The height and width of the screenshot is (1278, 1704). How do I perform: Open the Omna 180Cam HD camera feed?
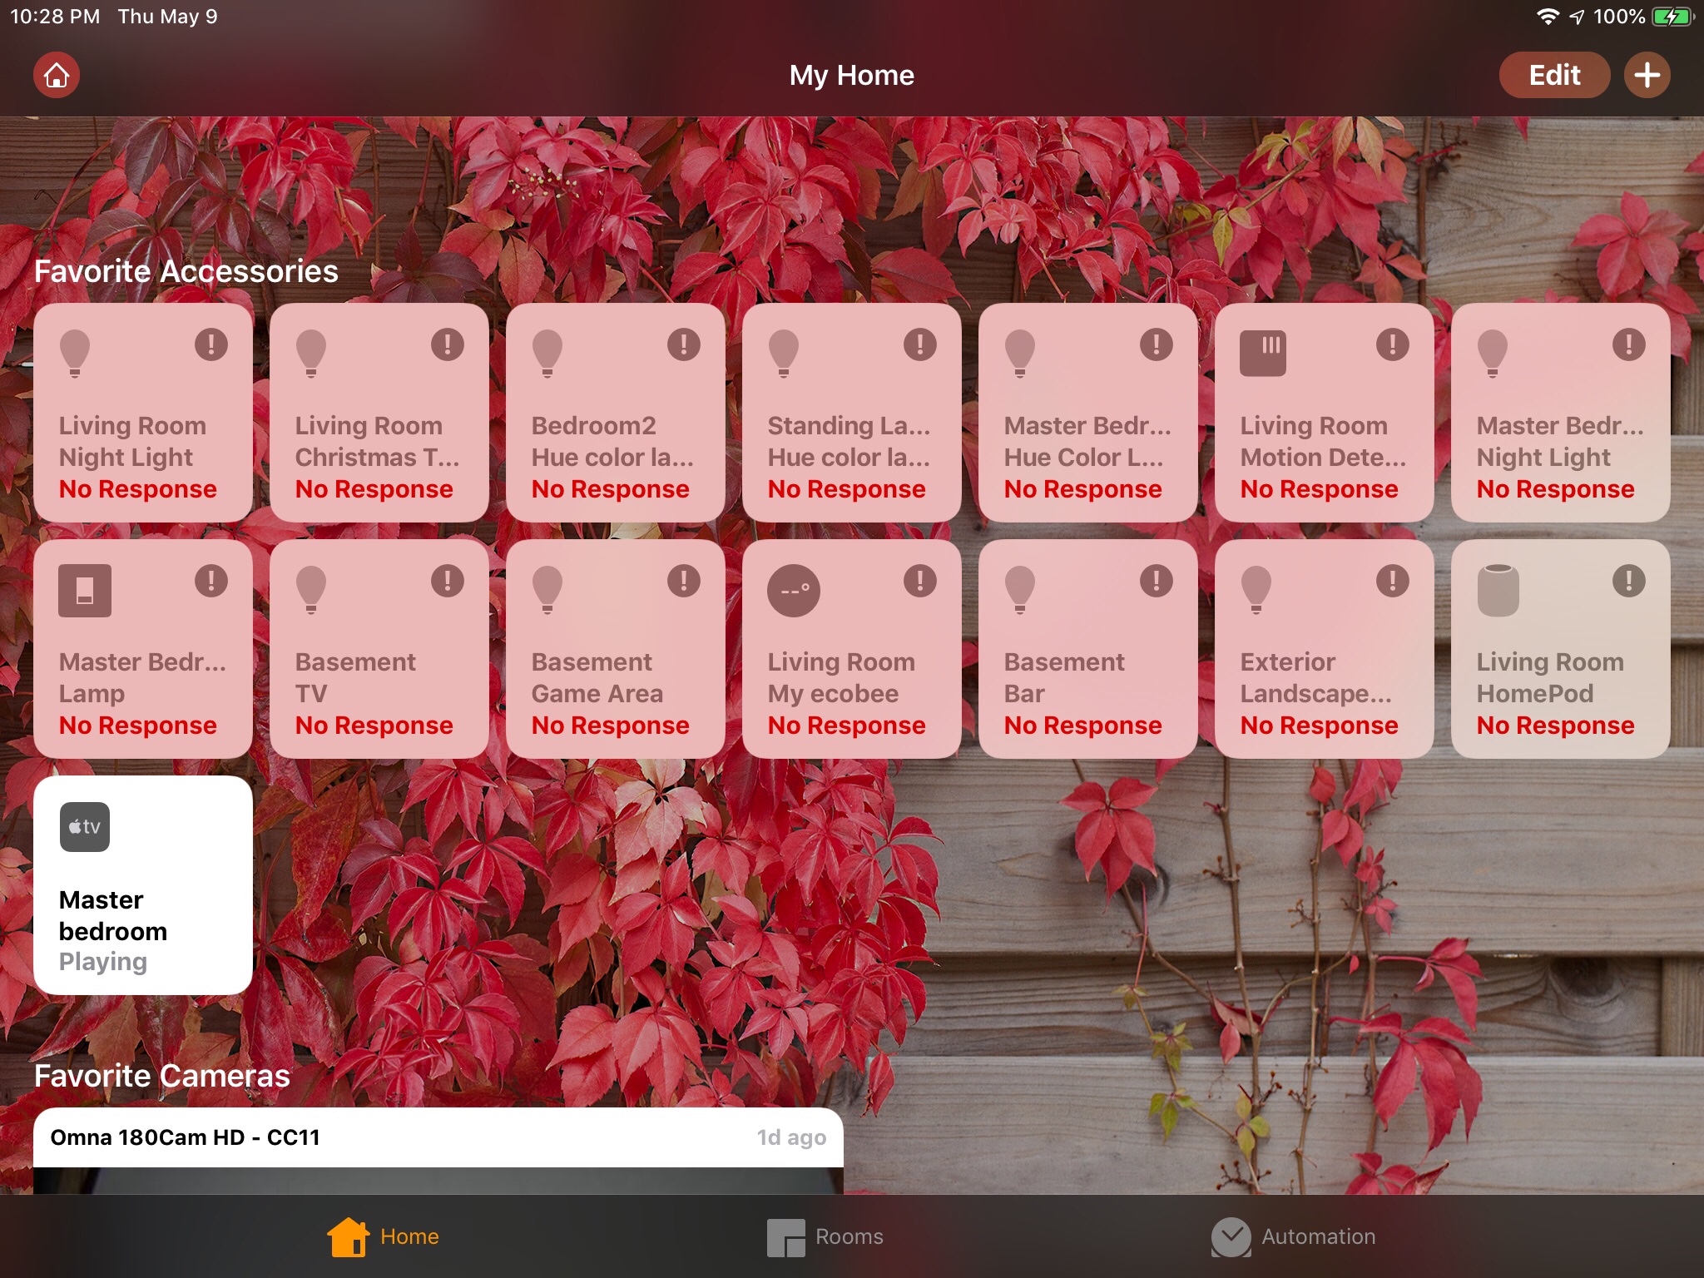[x=438, y=1152]
